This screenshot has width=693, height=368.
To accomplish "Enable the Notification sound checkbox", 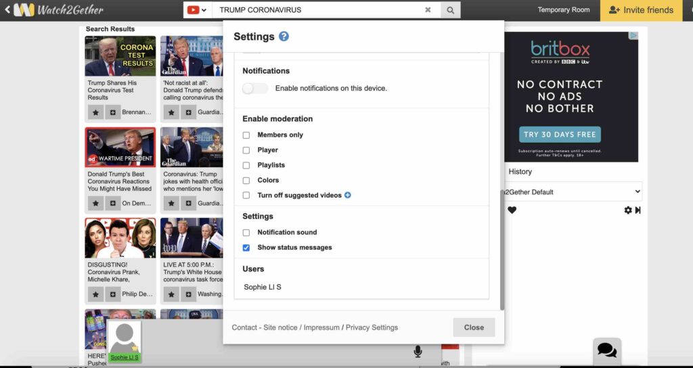I will click(x=246, y=233).
